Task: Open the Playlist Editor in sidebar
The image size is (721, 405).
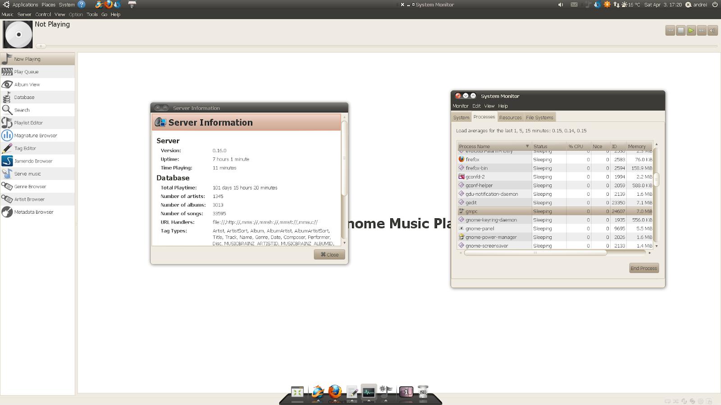Action: pyautogui.click(x=37, y=123)
